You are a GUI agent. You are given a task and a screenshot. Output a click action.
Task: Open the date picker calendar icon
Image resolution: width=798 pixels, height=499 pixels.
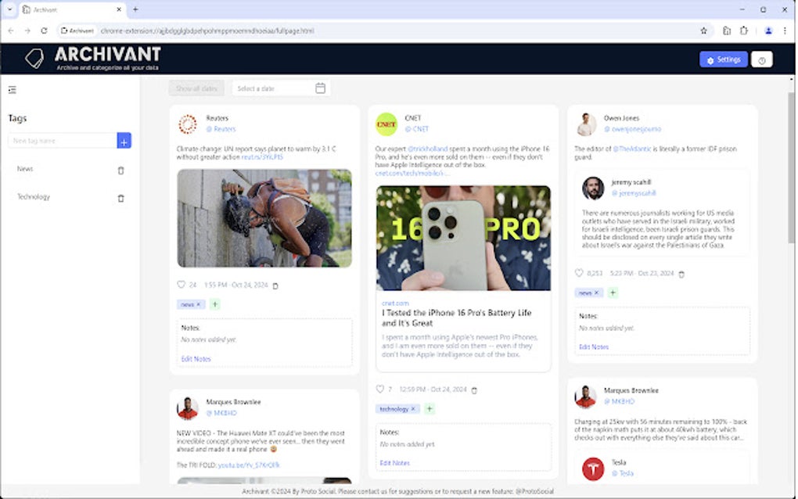320,88
